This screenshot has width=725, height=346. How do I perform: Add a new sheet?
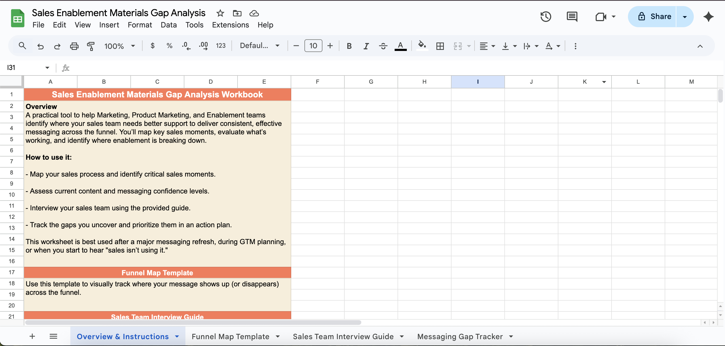(x=32, y=336)
